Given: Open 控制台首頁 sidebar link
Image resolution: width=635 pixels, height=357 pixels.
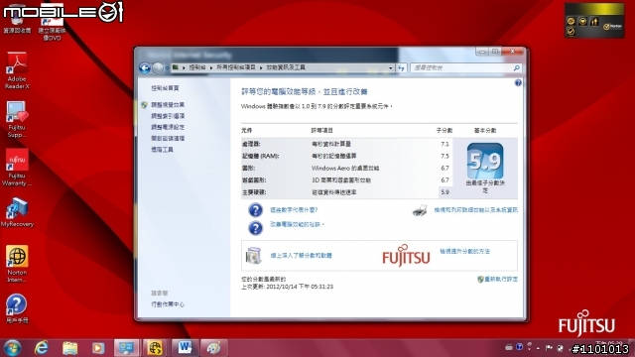Looking at the screenshot, I should 165,88.
